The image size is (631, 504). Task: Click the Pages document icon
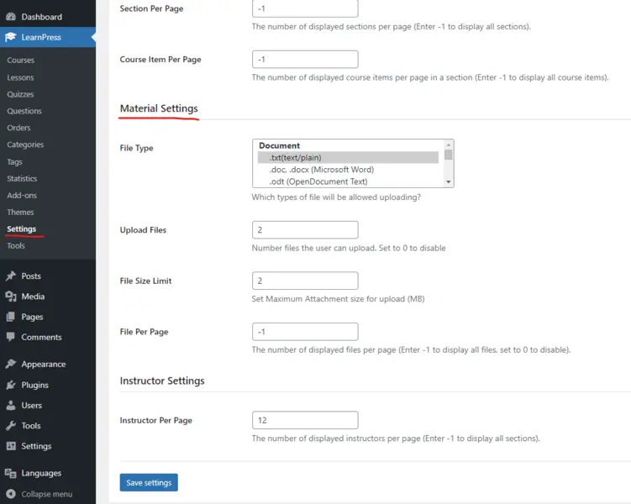click(x=11, y=317)
